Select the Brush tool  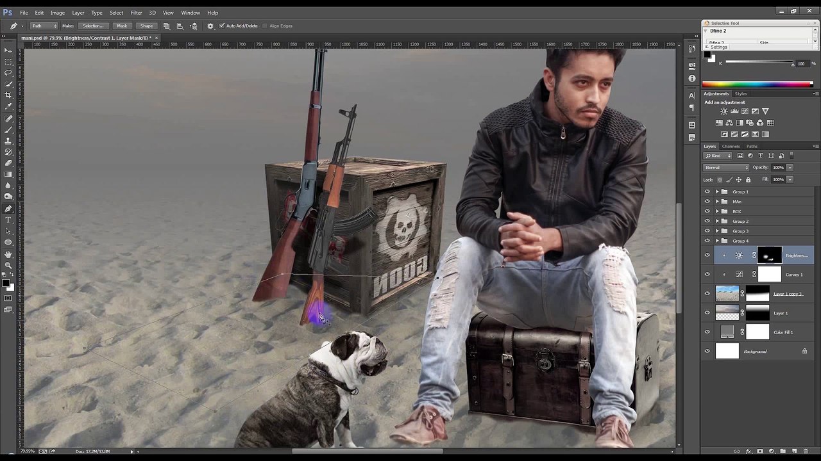[8, 129]
